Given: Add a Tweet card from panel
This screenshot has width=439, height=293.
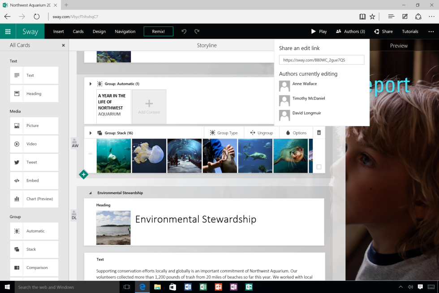Looking at the screenshot, I should click(x=34, y=162).
